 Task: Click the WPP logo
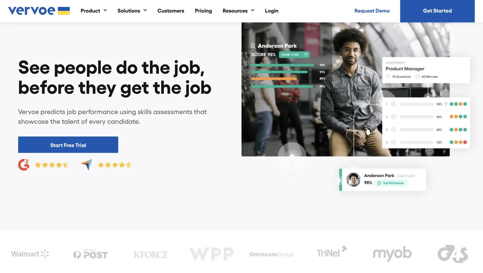coord(211,254)
